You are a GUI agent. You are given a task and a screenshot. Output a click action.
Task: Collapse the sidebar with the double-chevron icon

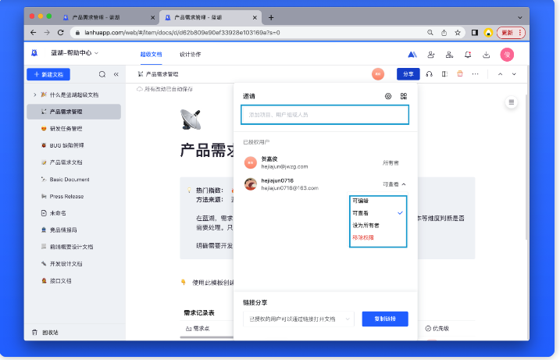(116, 74)
